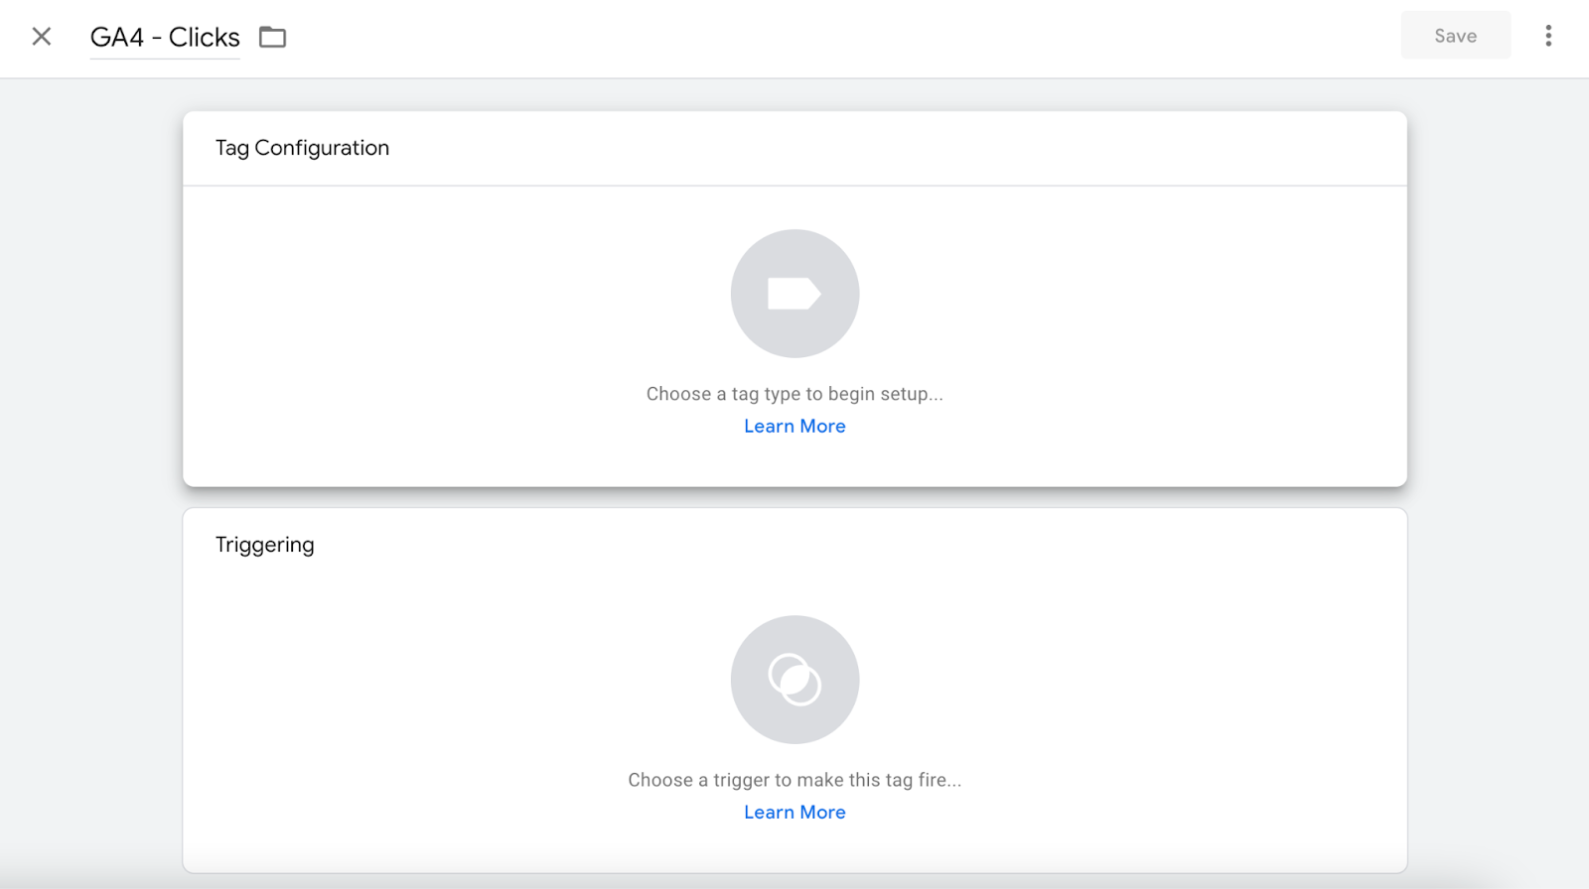1589x889 pixels.
Task: Click the Save button
Action: tap(1455, 36)
